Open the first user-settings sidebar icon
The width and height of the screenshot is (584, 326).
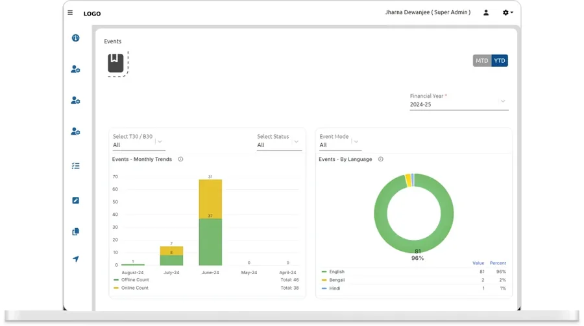[x=76, y=69]
